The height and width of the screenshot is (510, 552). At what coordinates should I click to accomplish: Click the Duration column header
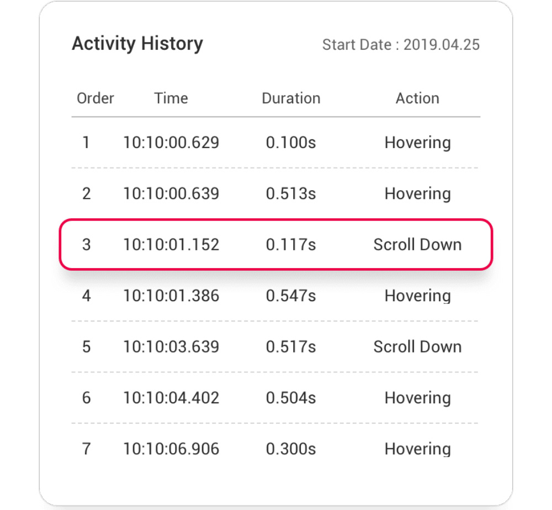click(x=291, y=98)
